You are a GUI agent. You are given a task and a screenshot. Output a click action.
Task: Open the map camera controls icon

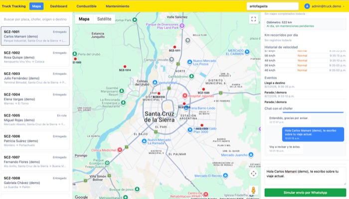(253, 174)
